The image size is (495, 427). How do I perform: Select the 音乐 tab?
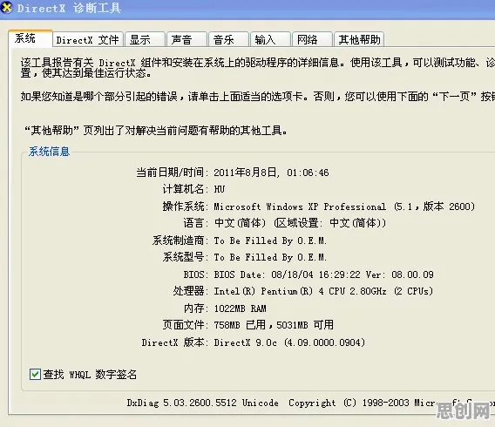(x=228, y=40)
